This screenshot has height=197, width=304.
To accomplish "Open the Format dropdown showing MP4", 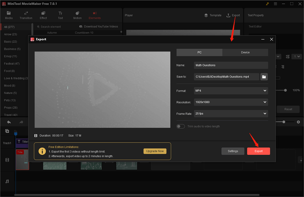I will tap(231, 91).
